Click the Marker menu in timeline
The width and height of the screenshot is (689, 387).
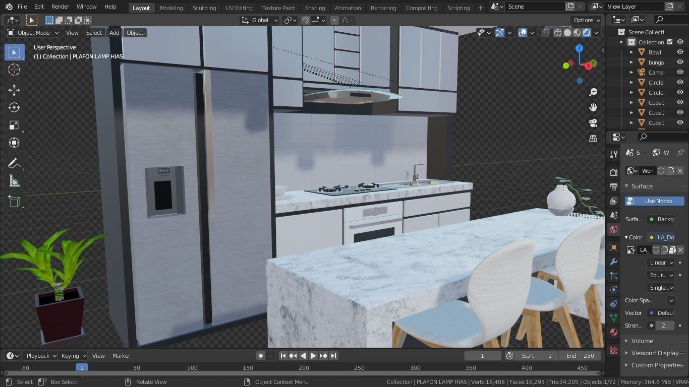(x=122, y=356)
